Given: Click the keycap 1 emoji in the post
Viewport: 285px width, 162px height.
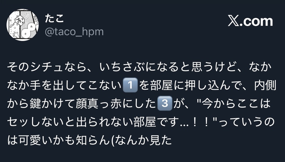Looking at the screenshot, I should pos(130,85).
